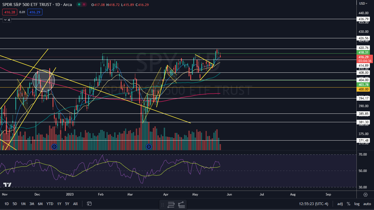Click the pink data update mode icon
The height and width of the screenshot is (210, 374).
84,4
